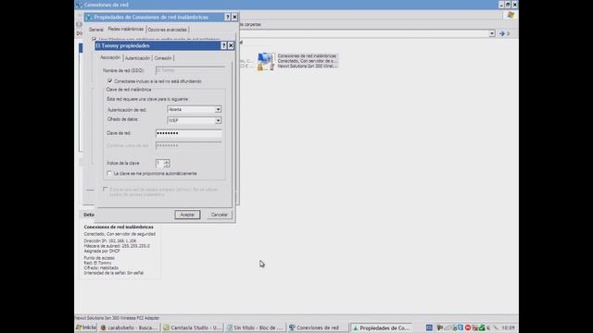Click help icon in Propiedades de Conexiones dialog
Image resolution: width=593 pixels, height=333 pixels.
click(227, 18)
